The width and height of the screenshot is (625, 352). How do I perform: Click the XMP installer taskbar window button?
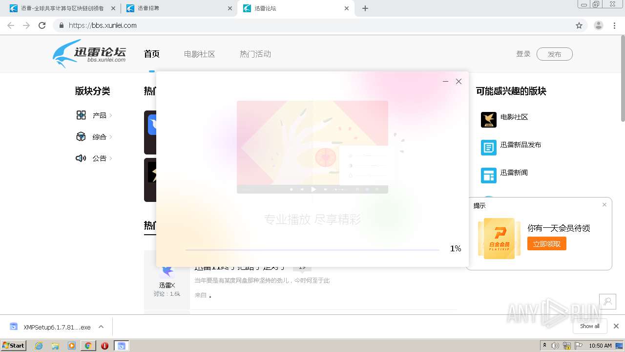tap(121, 346)
